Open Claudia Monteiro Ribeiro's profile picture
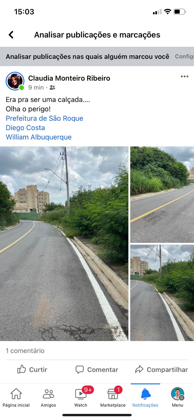 [x=15, y=81]
